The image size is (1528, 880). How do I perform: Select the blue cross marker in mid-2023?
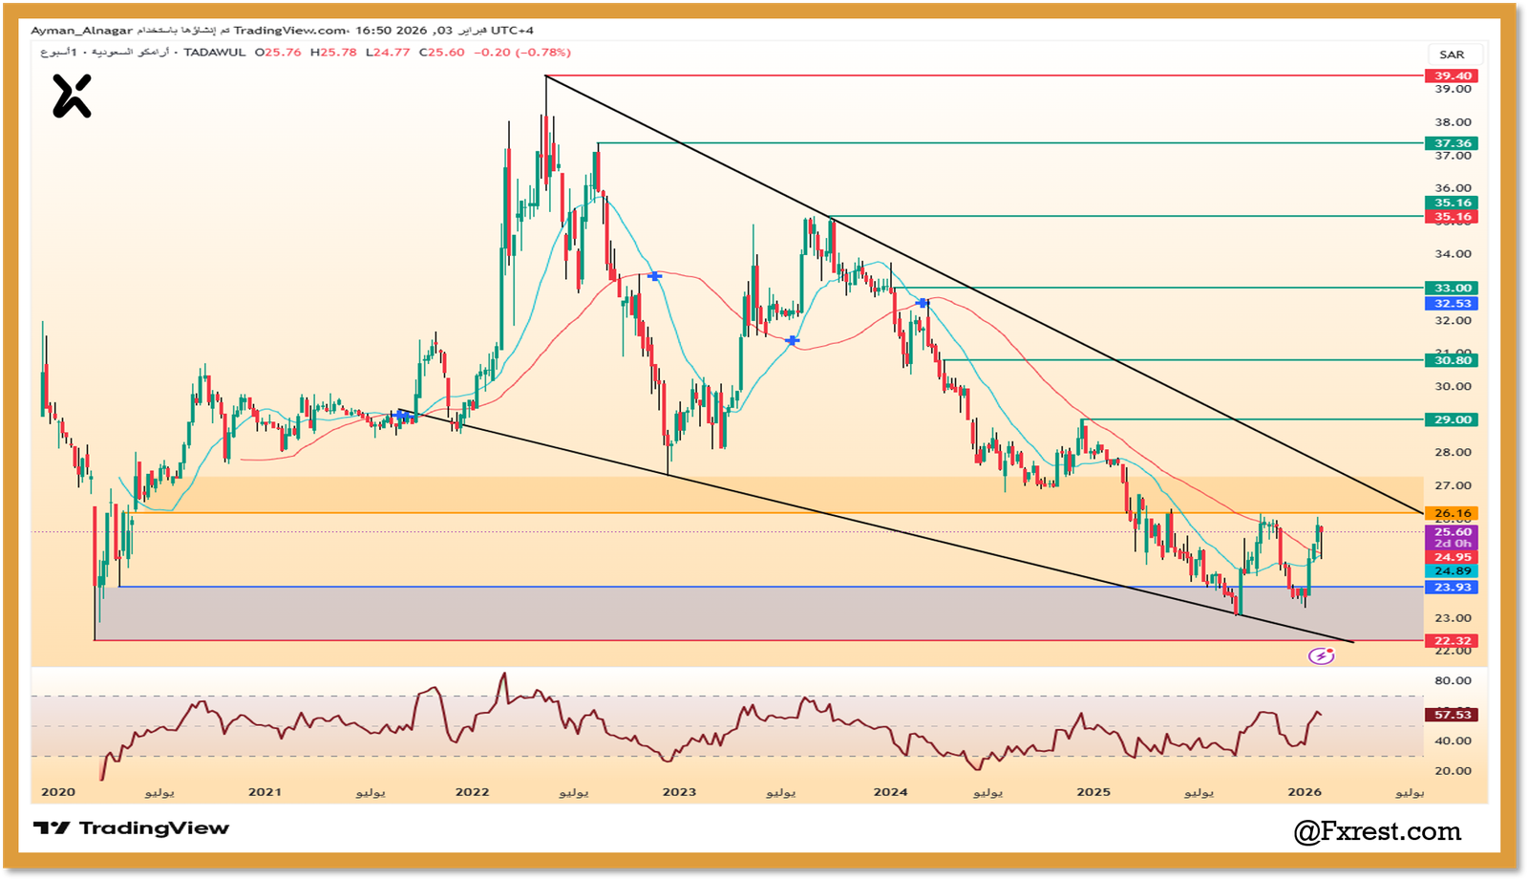[x=792, y=340]
